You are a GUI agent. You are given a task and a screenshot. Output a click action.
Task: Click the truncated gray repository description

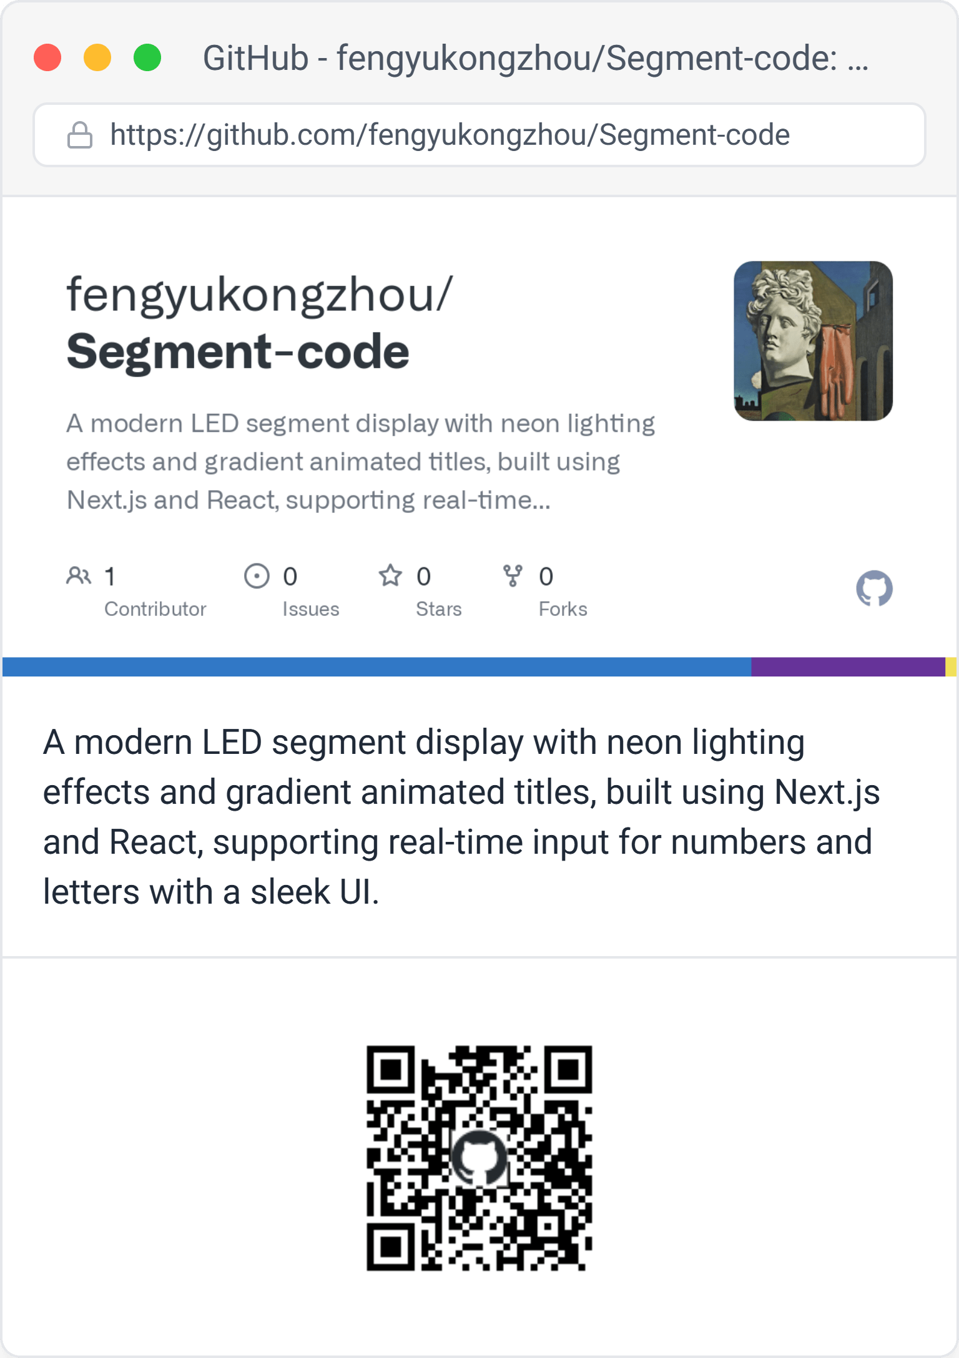(x=360, y=462)
